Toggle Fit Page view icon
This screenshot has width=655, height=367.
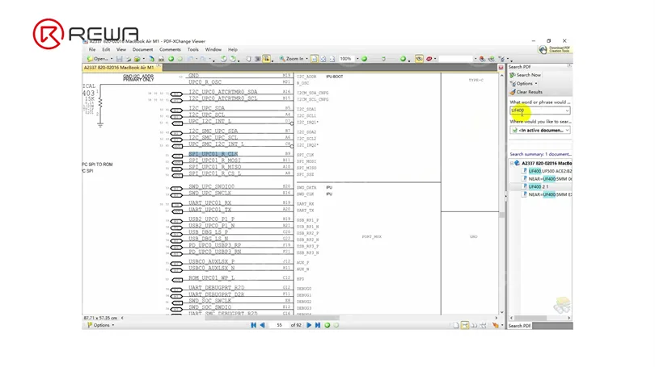click(323, 59)
